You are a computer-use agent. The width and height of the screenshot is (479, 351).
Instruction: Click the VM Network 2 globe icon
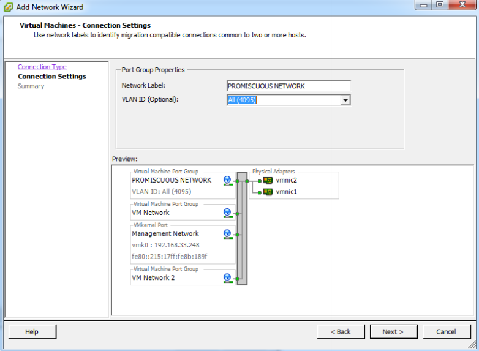tap(228, 278)
